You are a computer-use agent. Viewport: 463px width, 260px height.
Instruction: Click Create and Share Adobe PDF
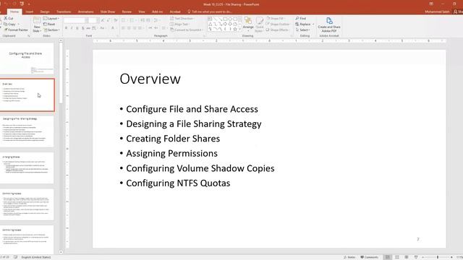point(329,25)
